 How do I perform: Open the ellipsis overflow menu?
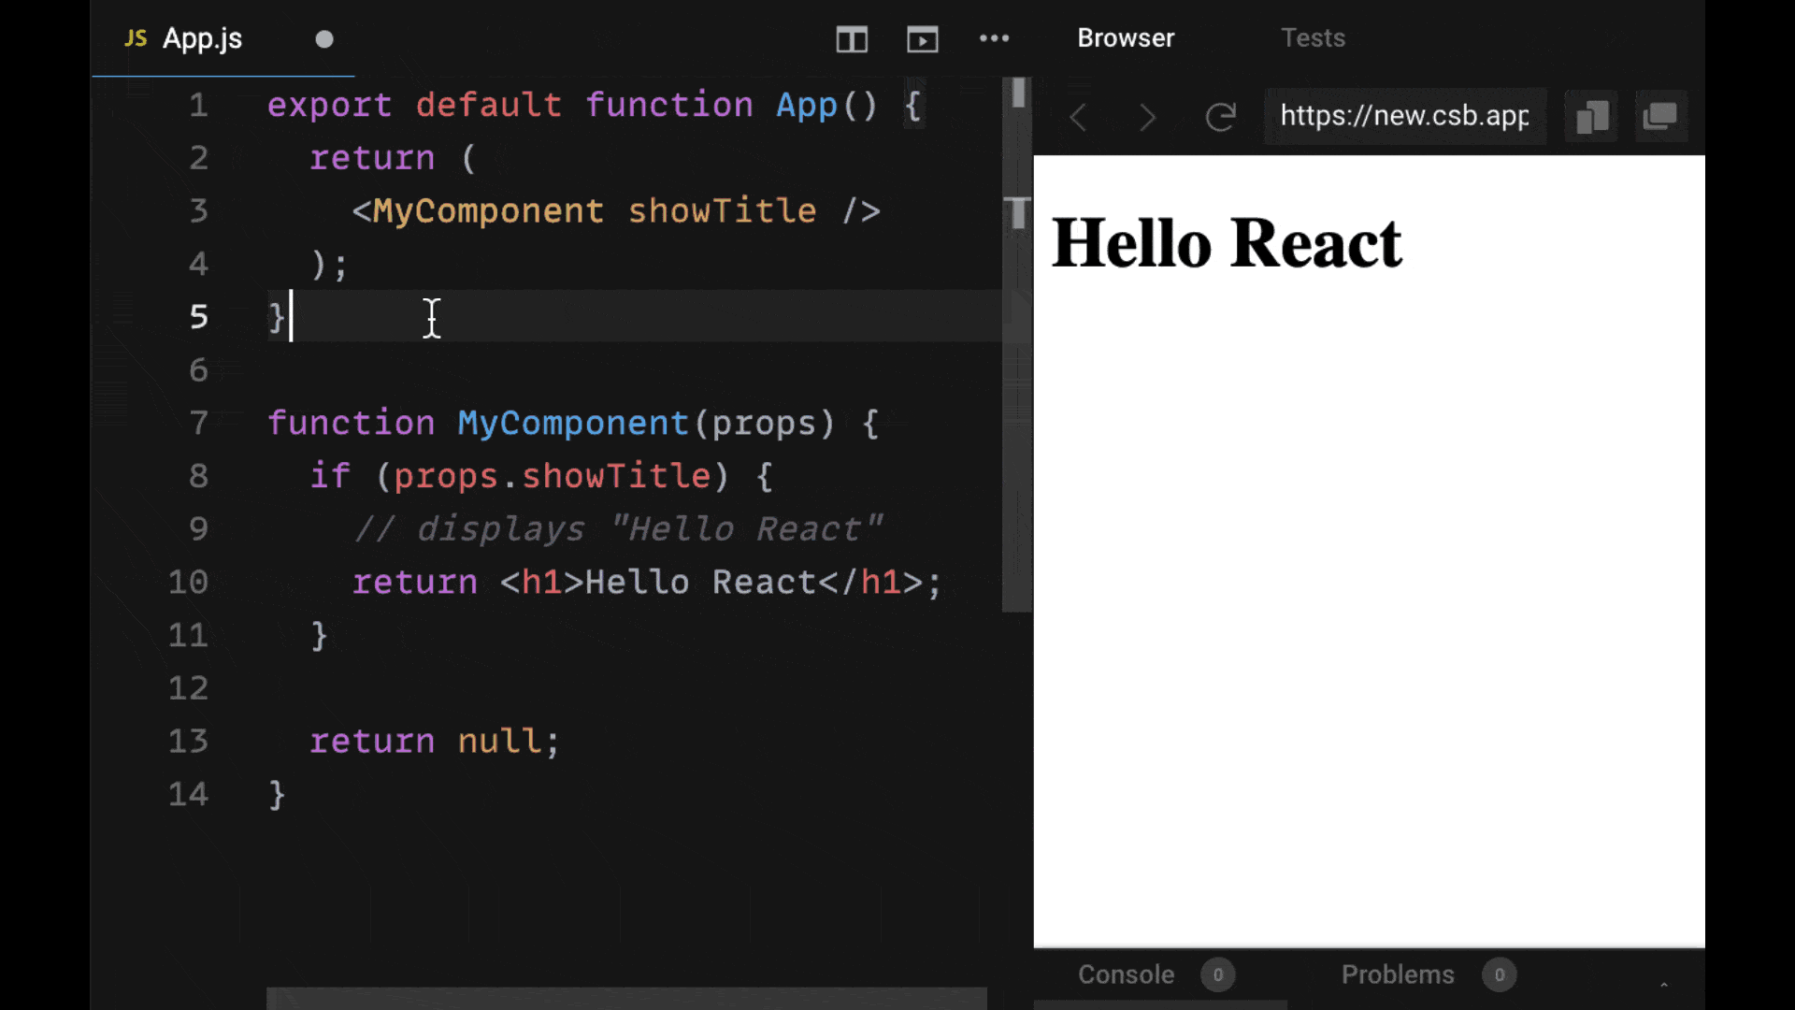point(994,38)
